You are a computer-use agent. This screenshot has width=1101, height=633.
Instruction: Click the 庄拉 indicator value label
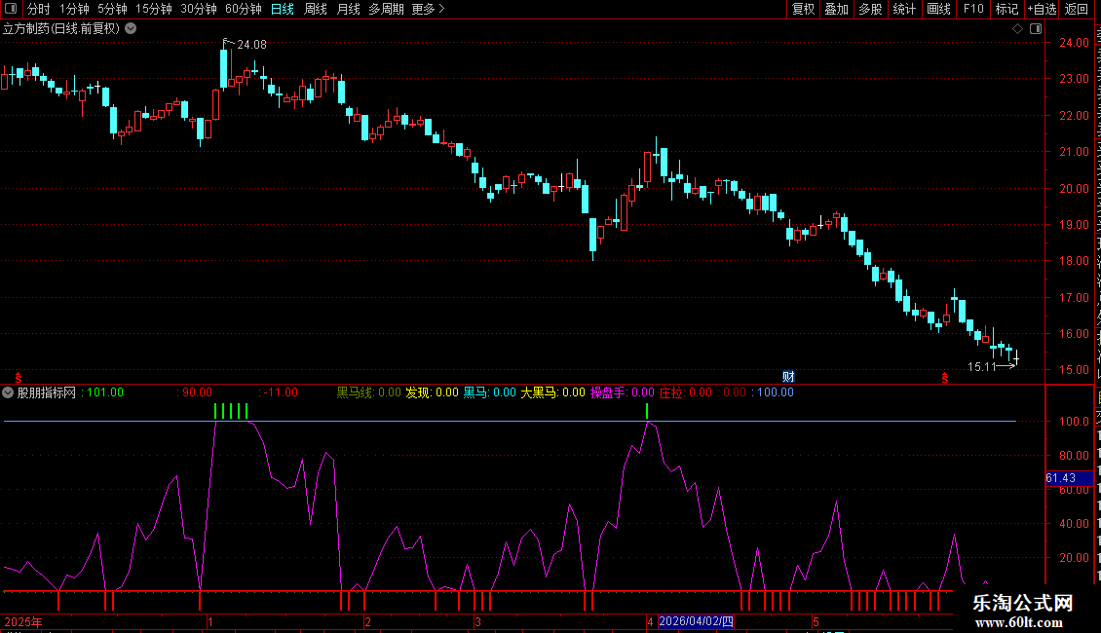(685, 392)
